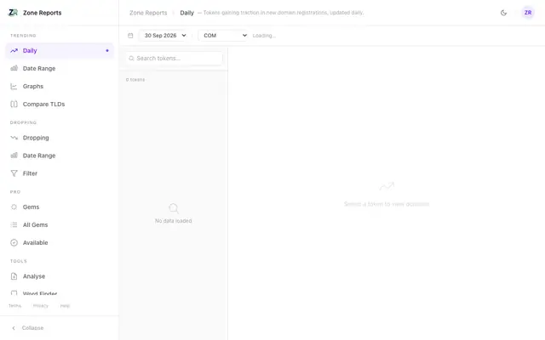Open the Help footer link
Image resolution: width=545 pixels, height=340 pixels.
pyautogui.click(x=65, y=306)
